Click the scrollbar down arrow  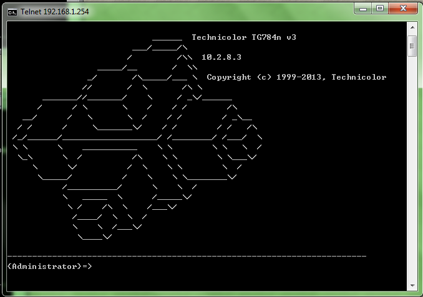[412, 285]
